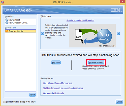Go to next What's New slide
The image size is (126, 106).
click(x=118, y=34)
